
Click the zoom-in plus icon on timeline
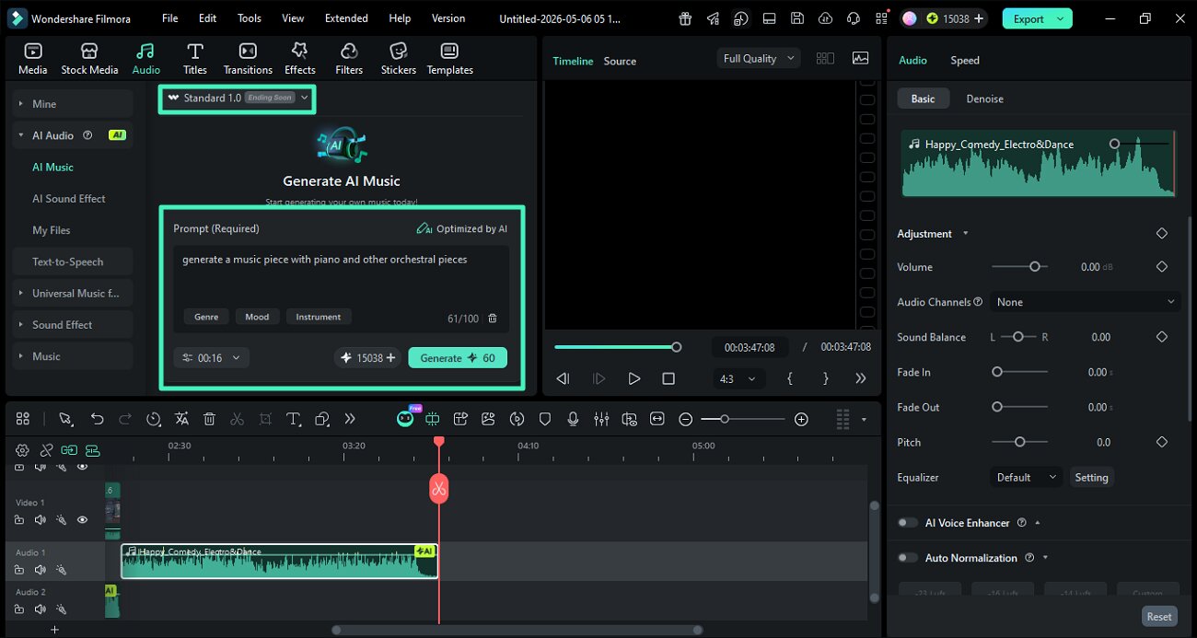tap(801, 419)
